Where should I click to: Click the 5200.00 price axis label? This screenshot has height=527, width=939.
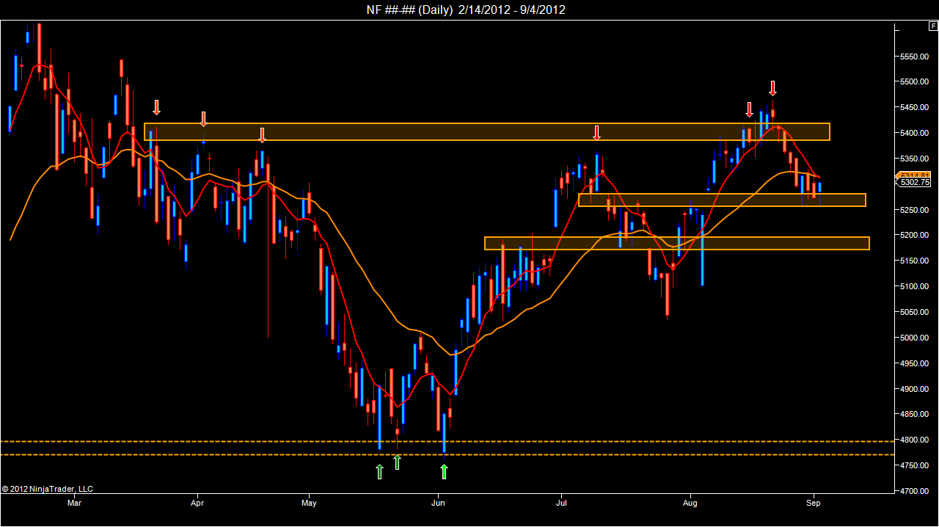click(x=915, y=236)
